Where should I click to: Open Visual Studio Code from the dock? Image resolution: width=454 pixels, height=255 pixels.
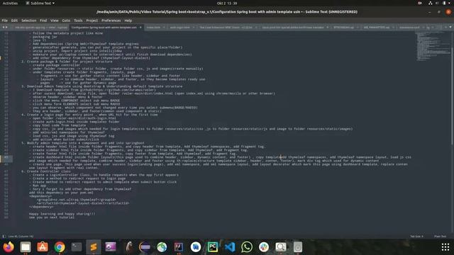pyautogui.click(x=230, y=247)
